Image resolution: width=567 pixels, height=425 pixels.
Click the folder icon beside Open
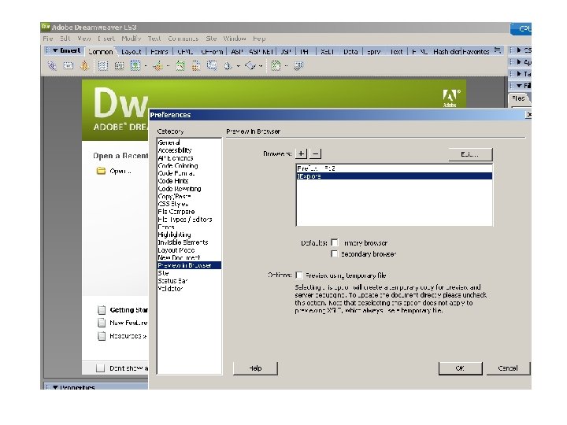[101, 171]
